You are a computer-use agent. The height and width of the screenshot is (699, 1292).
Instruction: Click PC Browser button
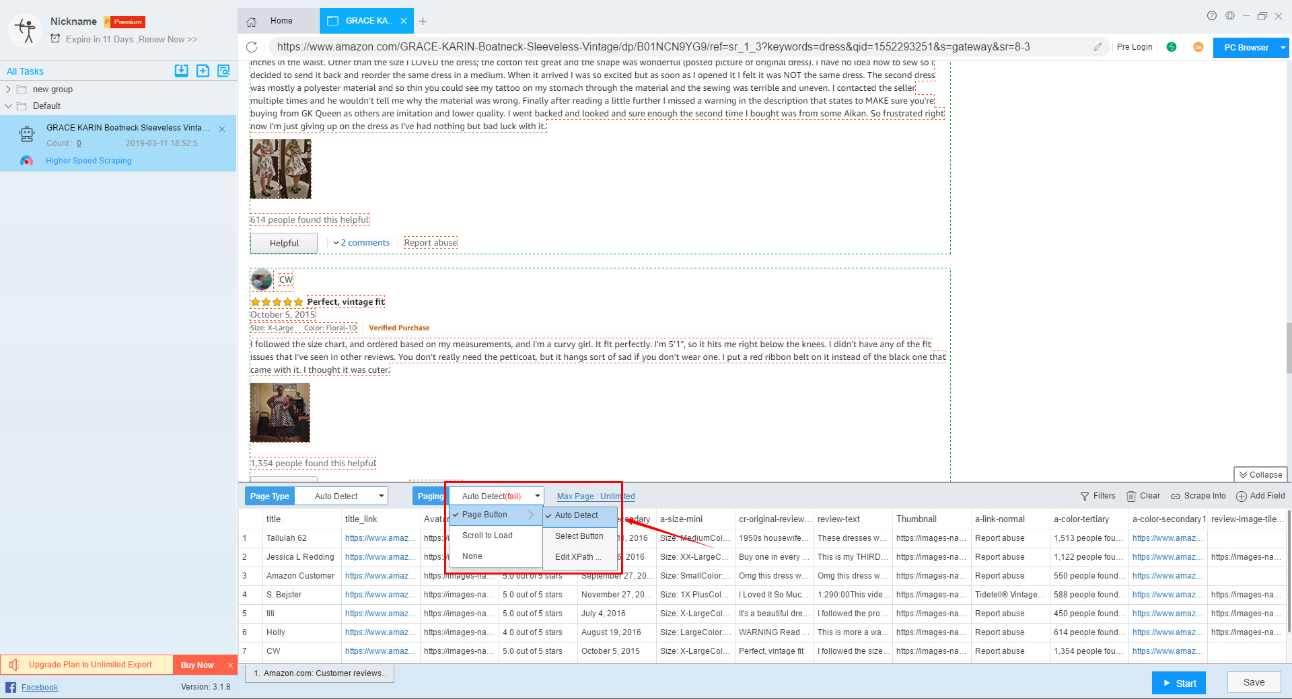point(1246,48)
